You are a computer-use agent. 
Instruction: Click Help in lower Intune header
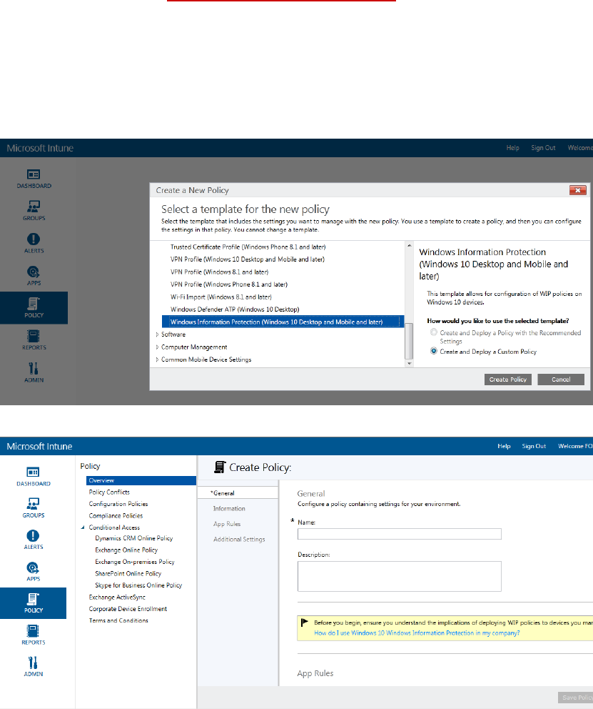pyautogui.click(x=504, y=446)
